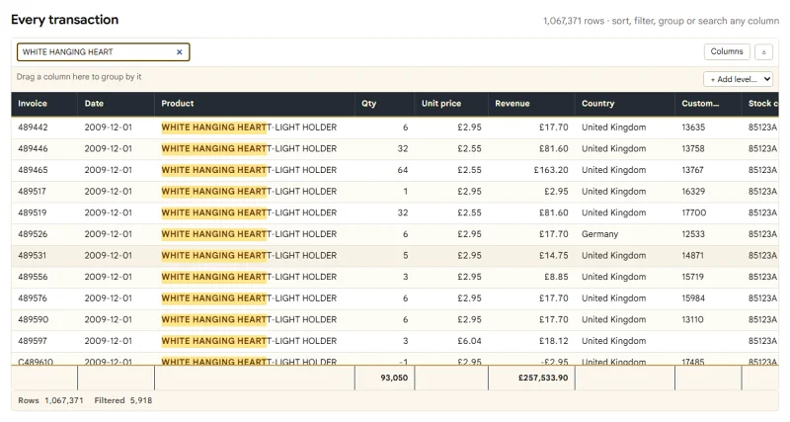Sort by the Stock code column header

760,104
